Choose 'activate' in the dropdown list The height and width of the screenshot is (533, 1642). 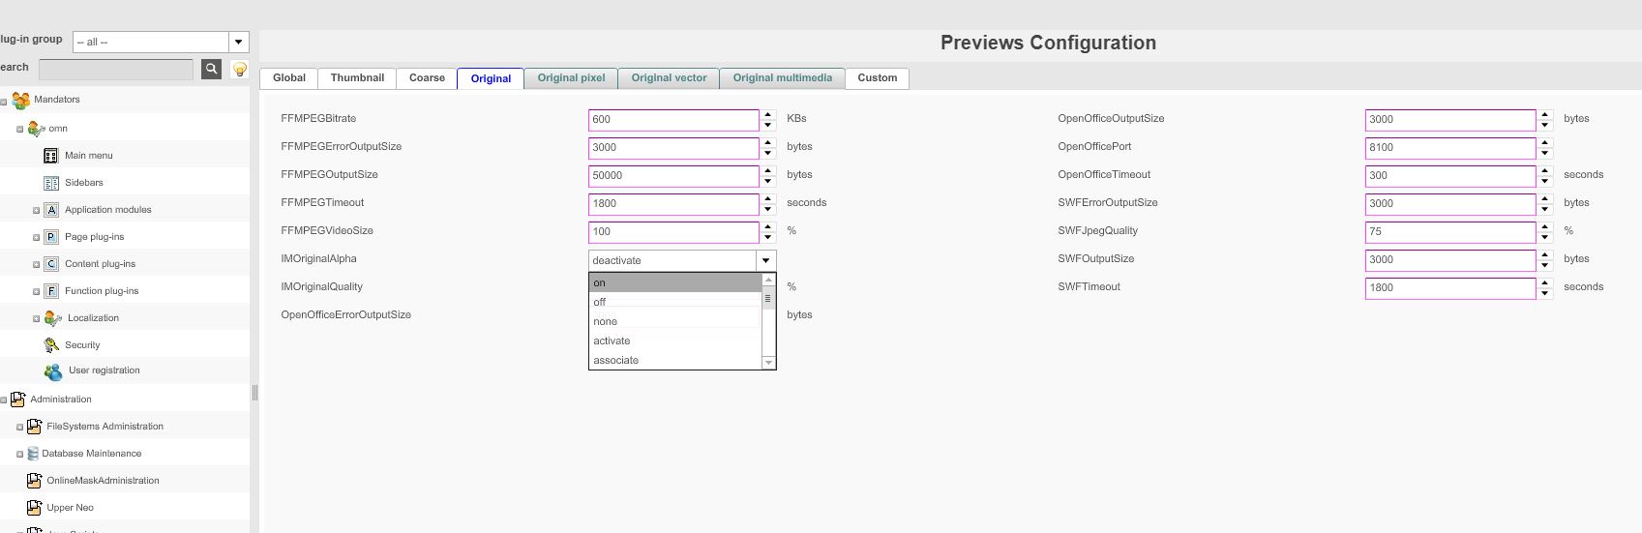(x=675, y=341)
